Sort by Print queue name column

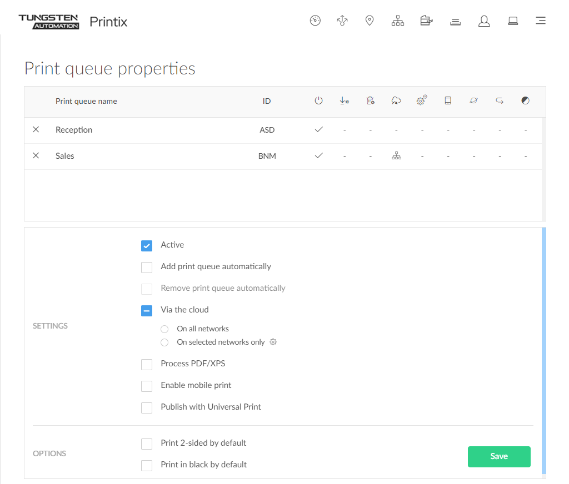pyautogui.click(x=86, y=101)
